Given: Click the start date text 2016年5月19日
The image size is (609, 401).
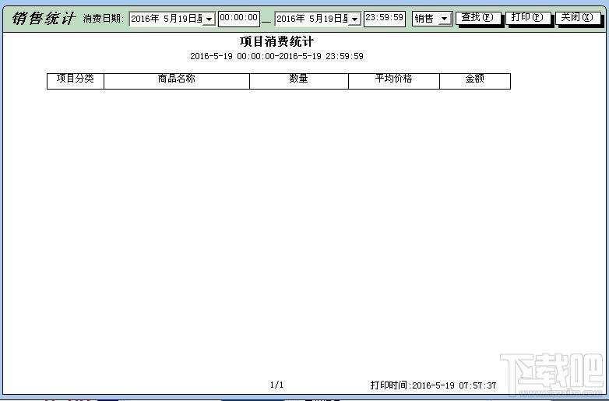Looking at the screenshot, I should coord(166,19).
